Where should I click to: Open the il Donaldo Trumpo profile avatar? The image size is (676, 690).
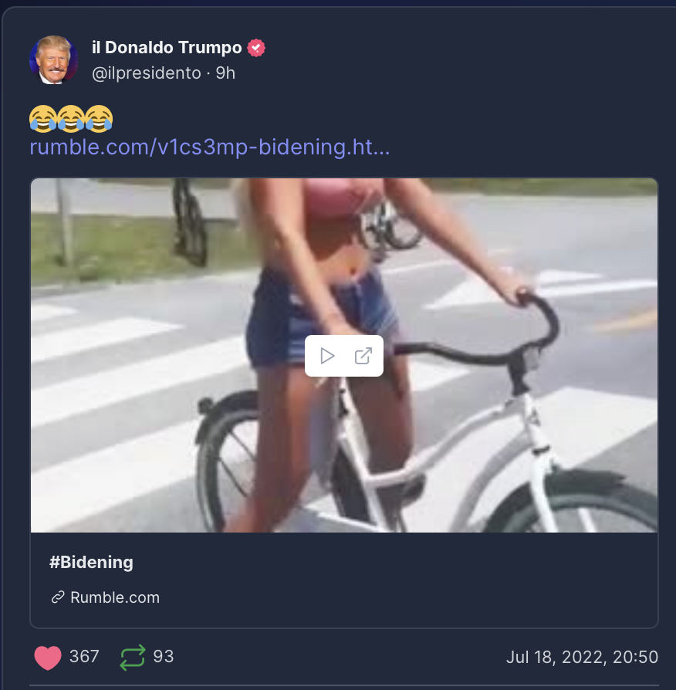[54, 60]
